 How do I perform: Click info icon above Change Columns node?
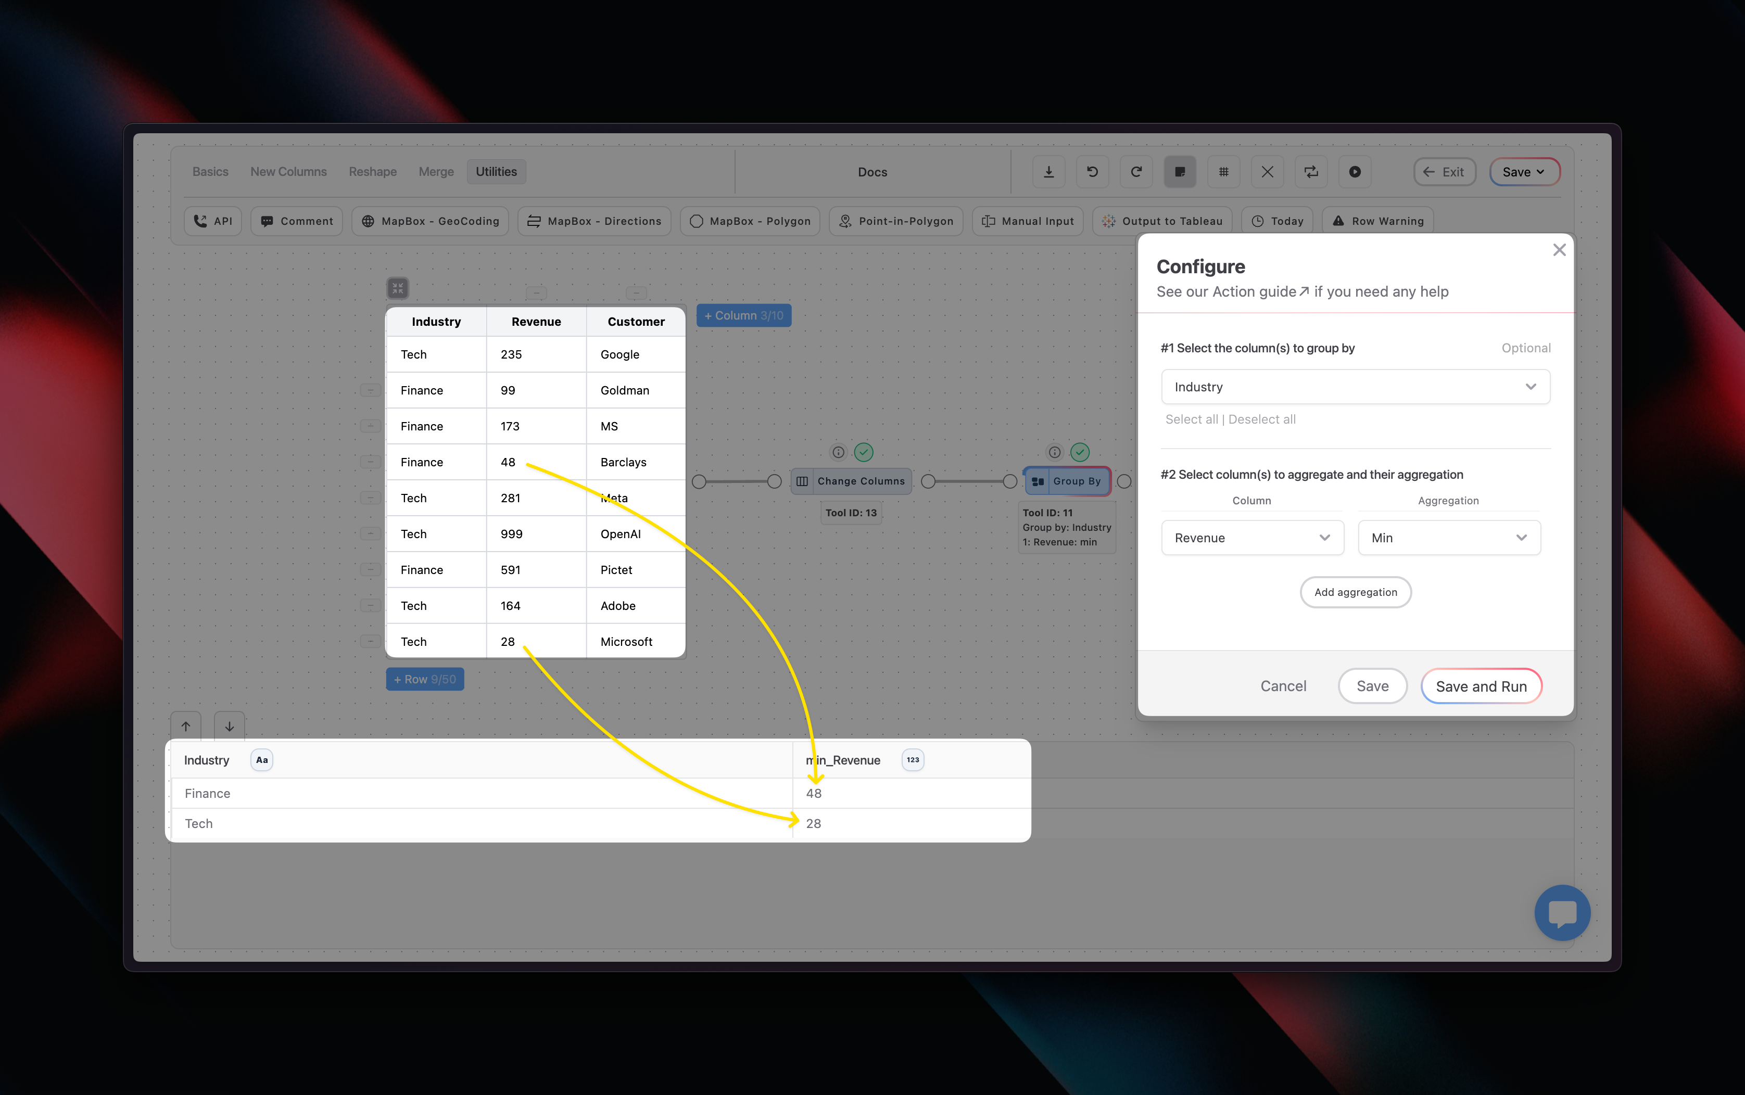838,453
